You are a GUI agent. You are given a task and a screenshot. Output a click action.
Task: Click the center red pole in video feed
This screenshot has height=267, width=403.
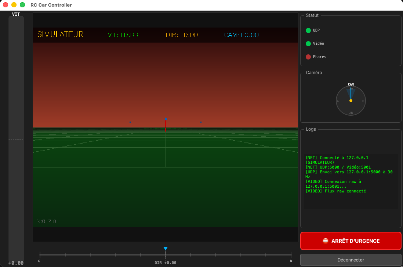coord(166,125)
